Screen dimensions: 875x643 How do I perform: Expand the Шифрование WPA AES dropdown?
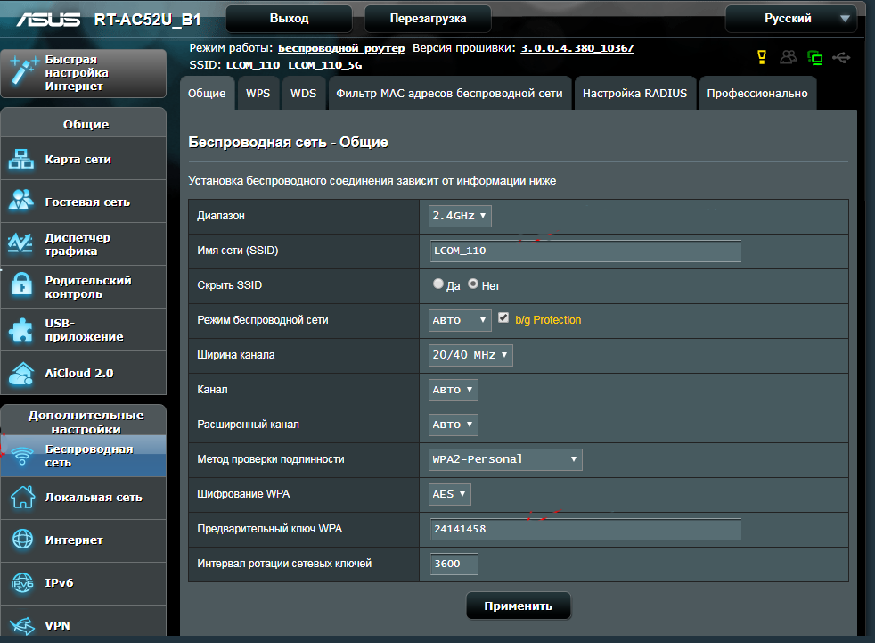450,494
